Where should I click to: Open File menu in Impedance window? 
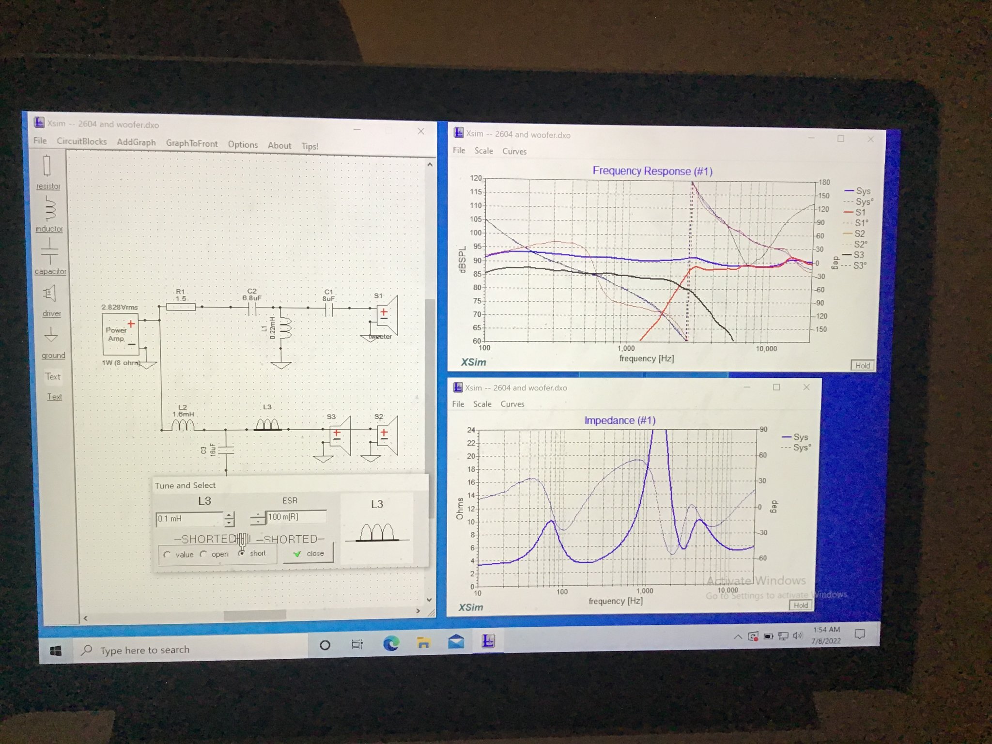point(458,404)
